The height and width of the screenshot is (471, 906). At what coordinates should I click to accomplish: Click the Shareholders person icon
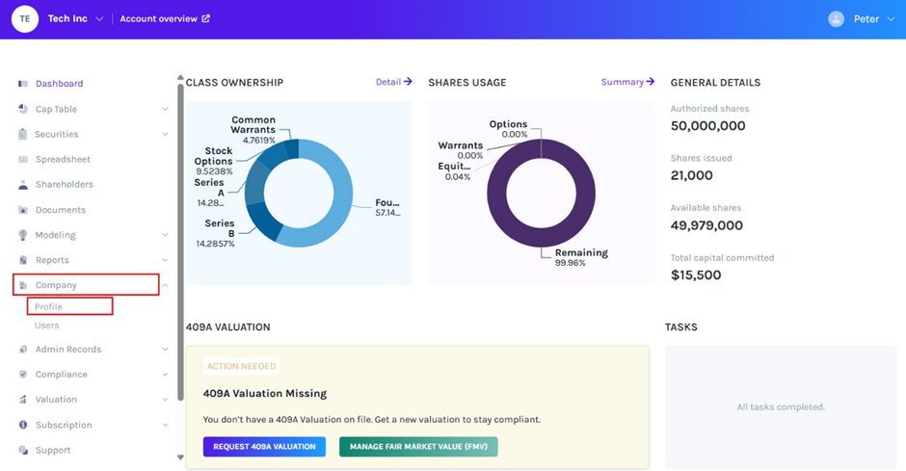(x=23, y=184)
